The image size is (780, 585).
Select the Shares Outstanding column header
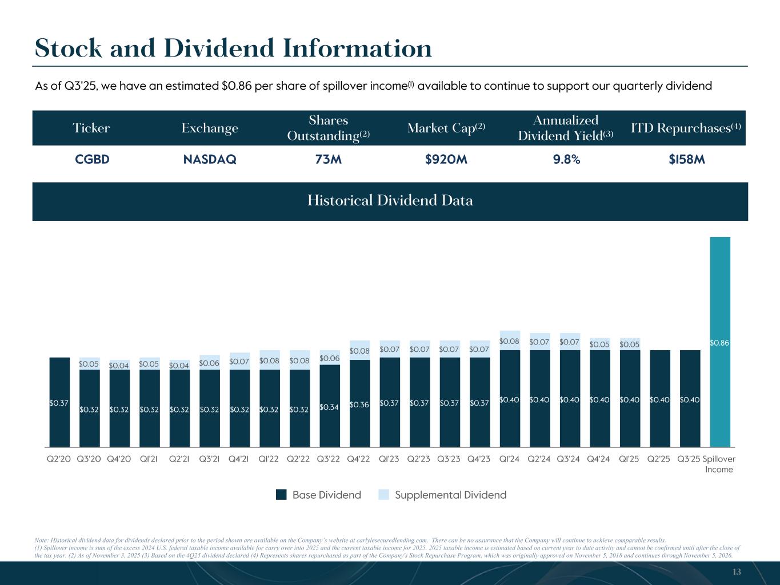[329, 128]
